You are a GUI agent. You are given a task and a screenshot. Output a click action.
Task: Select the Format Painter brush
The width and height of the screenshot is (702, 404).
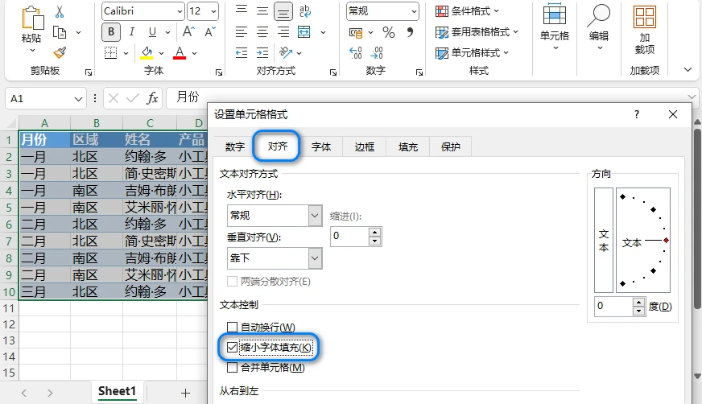pyautogui.click(x=60, y=53)
